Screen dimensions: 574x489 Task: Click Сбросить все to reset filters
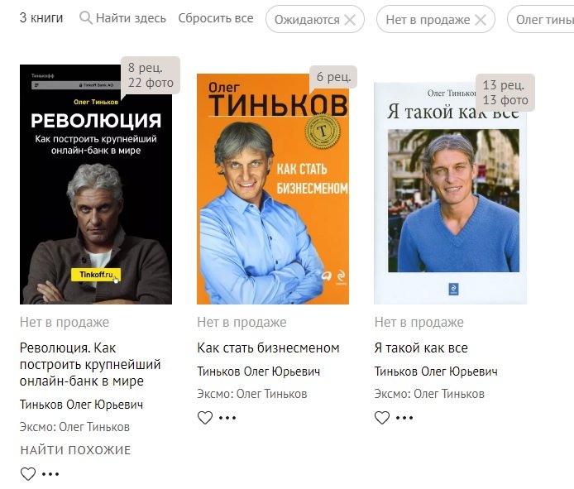click(216, 18)
